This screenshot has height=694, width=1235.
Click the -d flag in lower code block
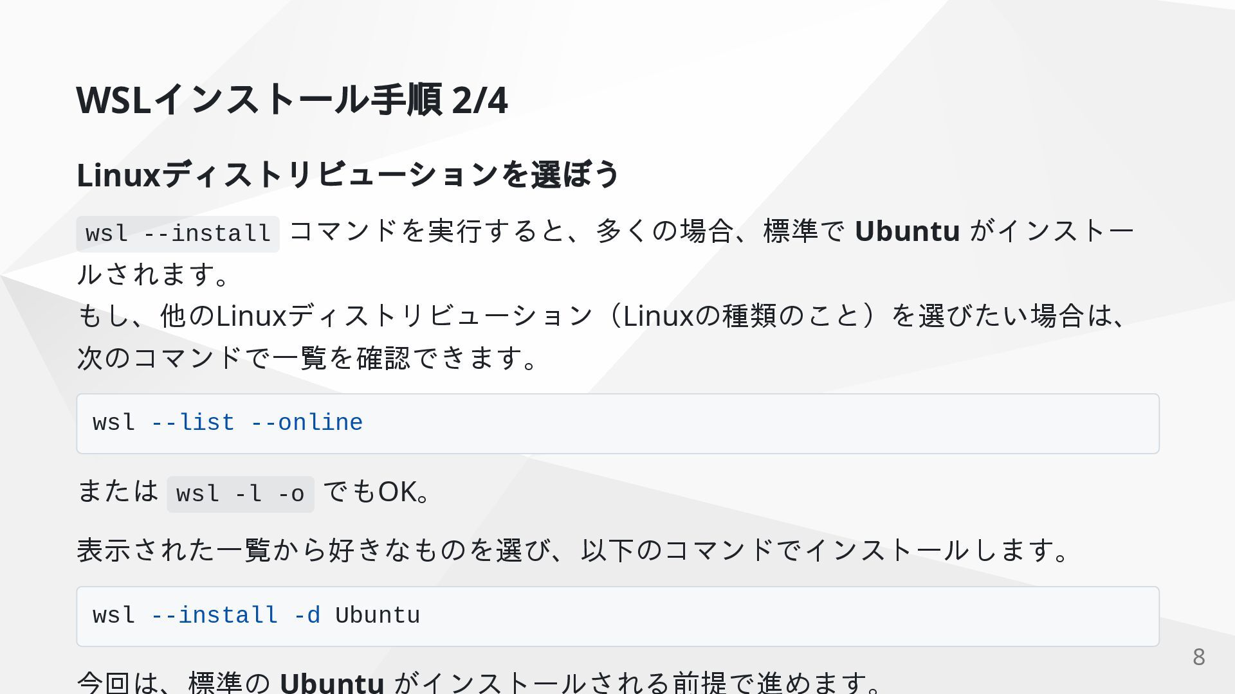point(306,616)
